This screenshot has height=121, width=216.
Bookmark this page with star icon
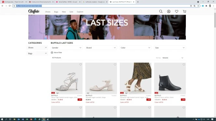click(x=198, y=6)
